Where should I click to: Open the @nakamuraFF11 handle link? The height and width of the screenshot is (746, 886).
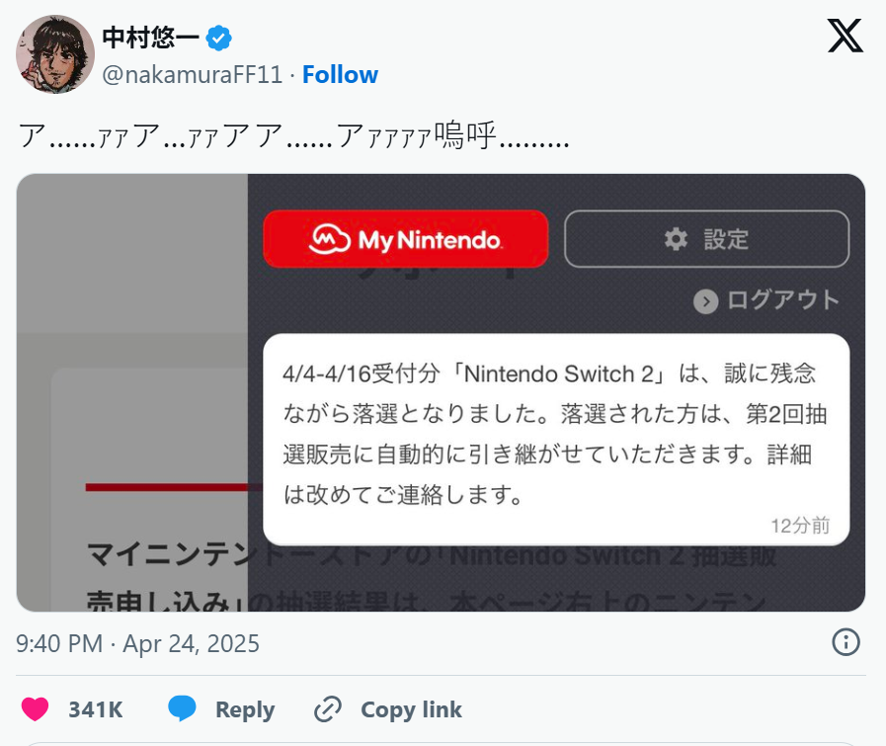pyautogui.click(x=193, y=75)
